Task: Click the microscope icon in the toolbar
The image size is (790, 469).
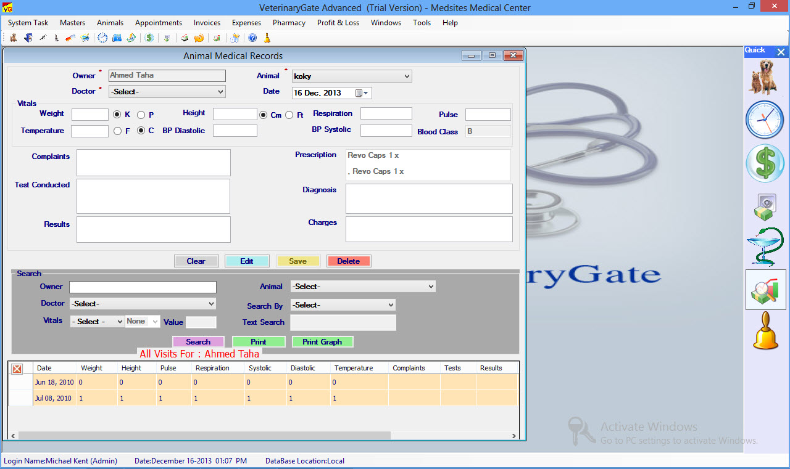Action: (56, 38)
